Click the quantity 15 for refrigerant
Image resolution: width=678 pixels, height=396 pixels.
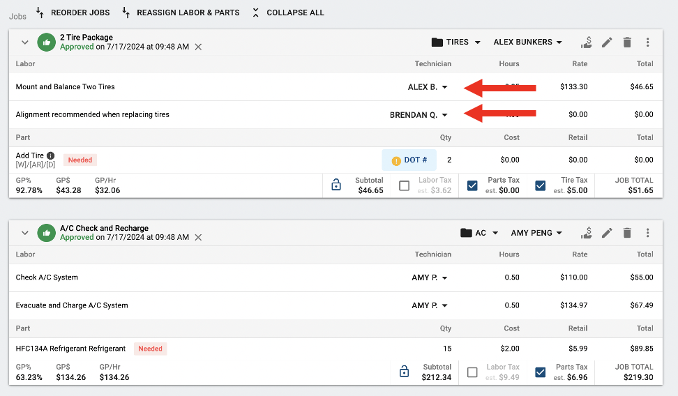pos(447,349)
